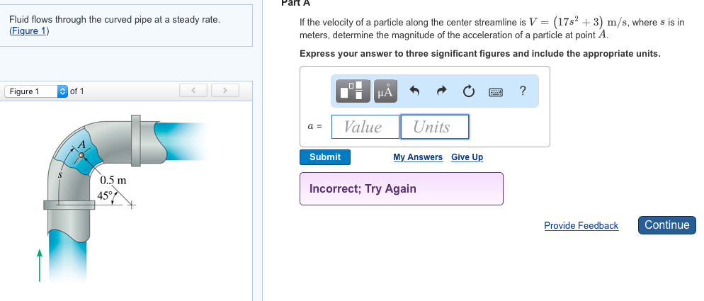Open the Provide Feedback link
The image size is (704, 301).
(x=581, y=225)
